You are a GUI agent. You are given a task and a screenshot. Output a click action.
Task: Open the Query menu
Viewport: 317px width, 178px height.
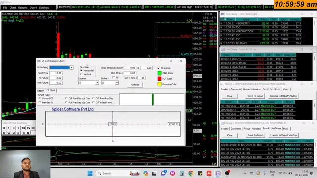[x=33, y=8]
